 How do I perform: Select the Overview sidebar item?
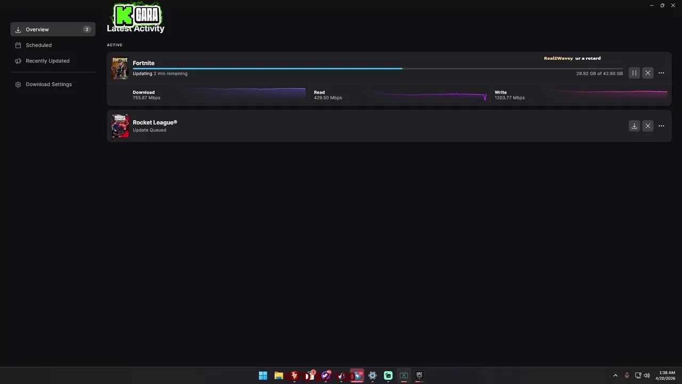[53, 29]
